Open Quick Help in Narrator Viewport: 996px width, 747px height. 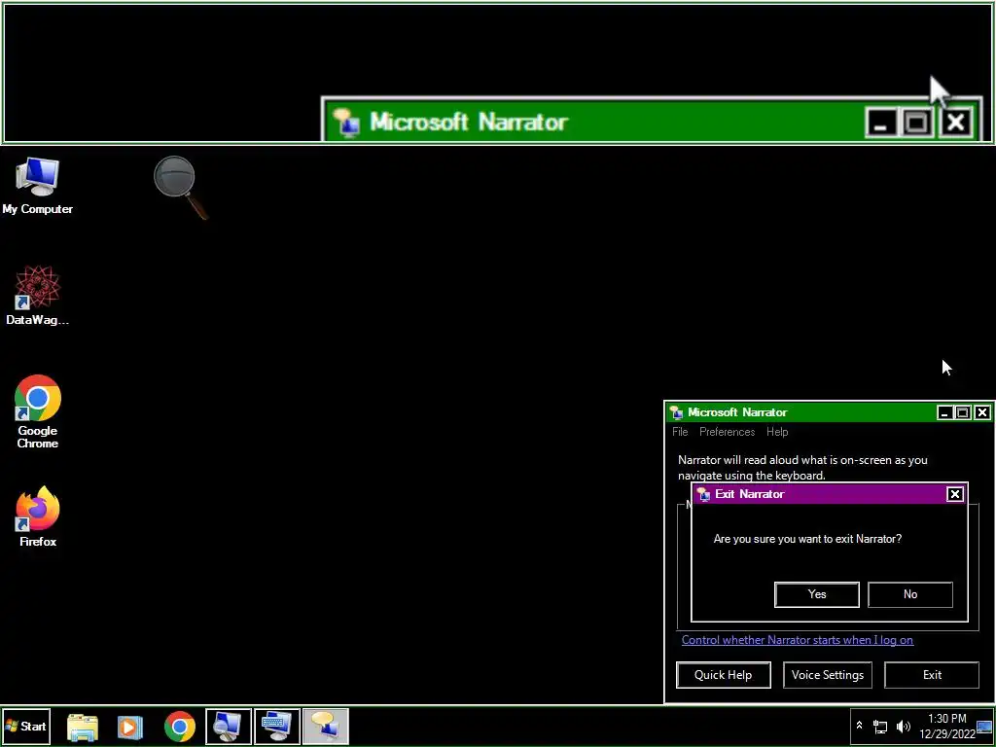724,675
